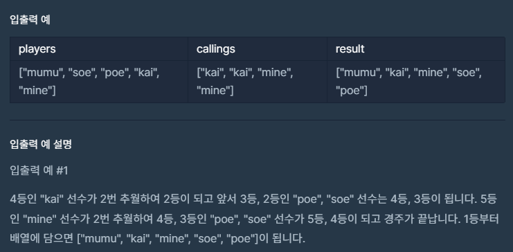Click the 입출력 예 #1 label
The image size is (513, 252).
(39, 170)
